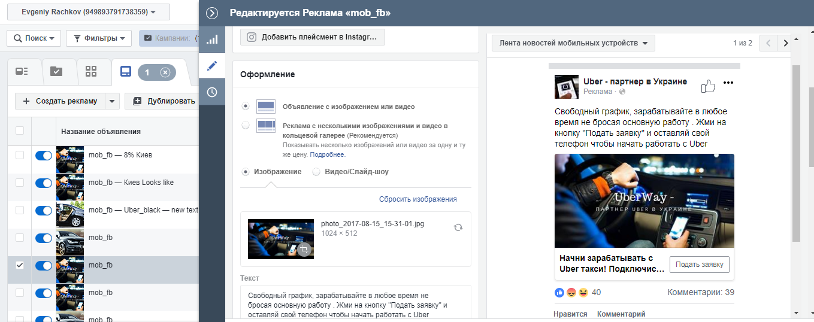
Task: Click the 'Дублировать' button
Action: point(162,101)
